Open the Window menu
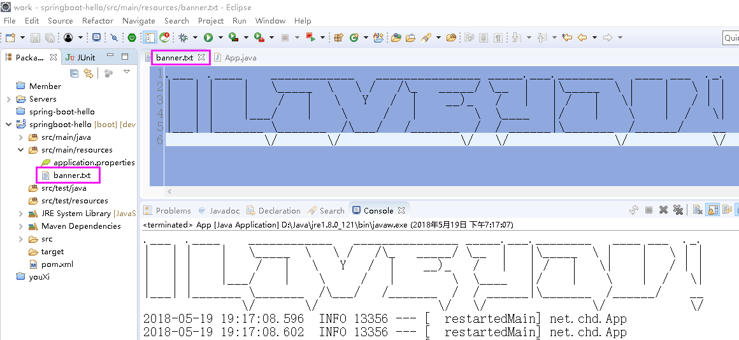 click(270, 21)
